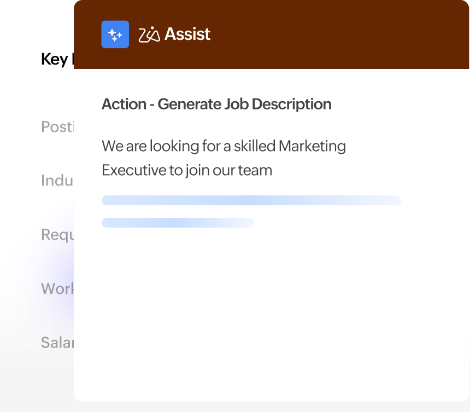Click the word 'Assist' next to the logo
The height and width of the screenshot is (412, 470).
click(x=187, y=34)
